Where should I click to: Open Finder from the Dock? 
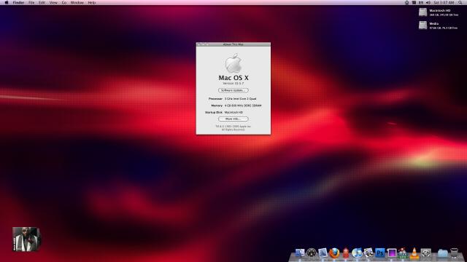(x=300, y=253)
